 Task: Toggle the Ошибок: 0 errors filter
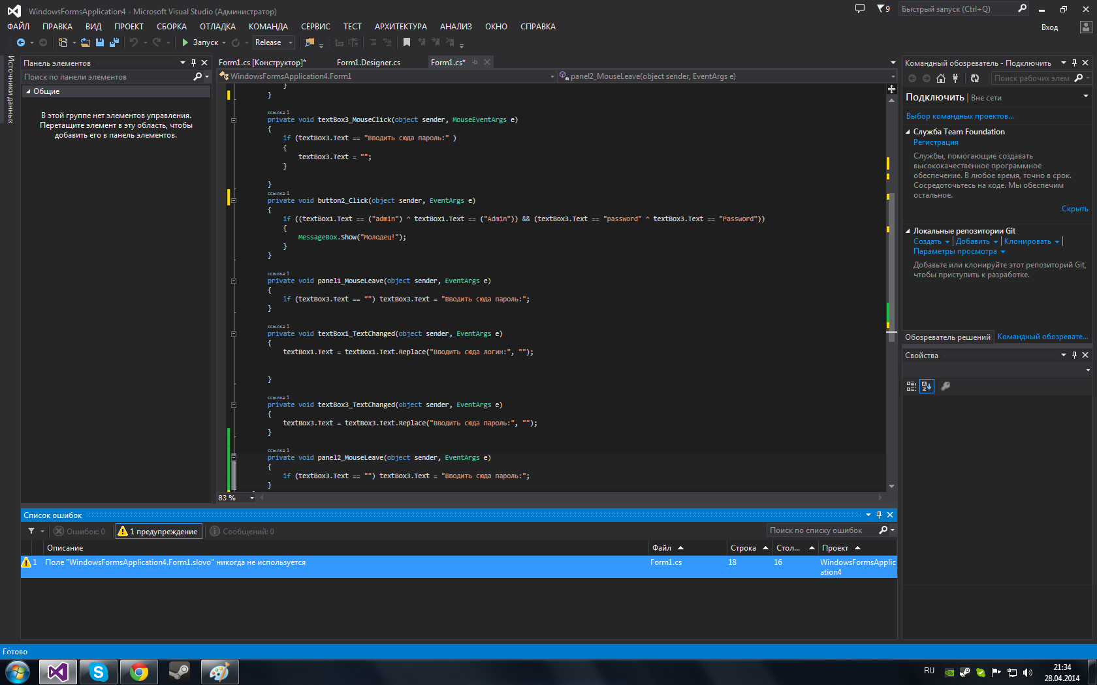click(80, 532)
